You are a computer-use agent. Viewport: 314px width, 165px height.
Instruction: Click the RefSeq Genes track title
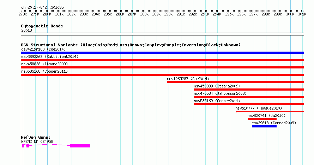point(36,137)
